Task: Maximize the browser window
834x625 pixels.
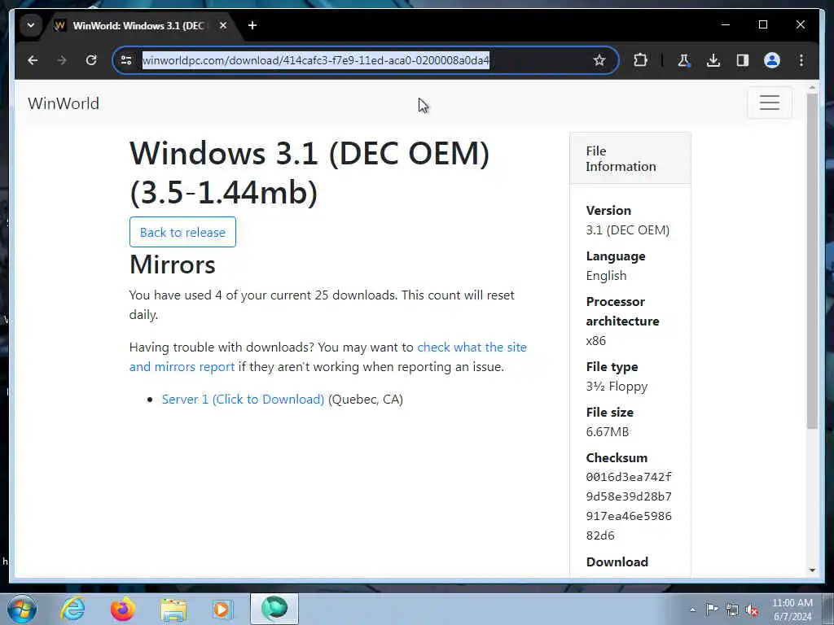Action: tap(762, 24)
